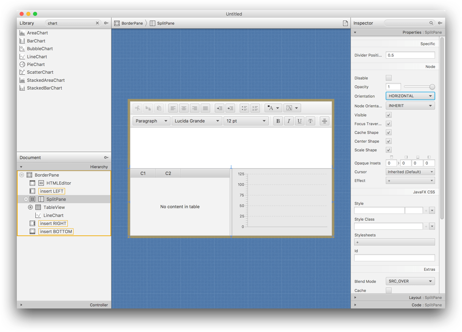Clear the Library search field
This screenshot has width=462, height=332.
click(97, 23)
